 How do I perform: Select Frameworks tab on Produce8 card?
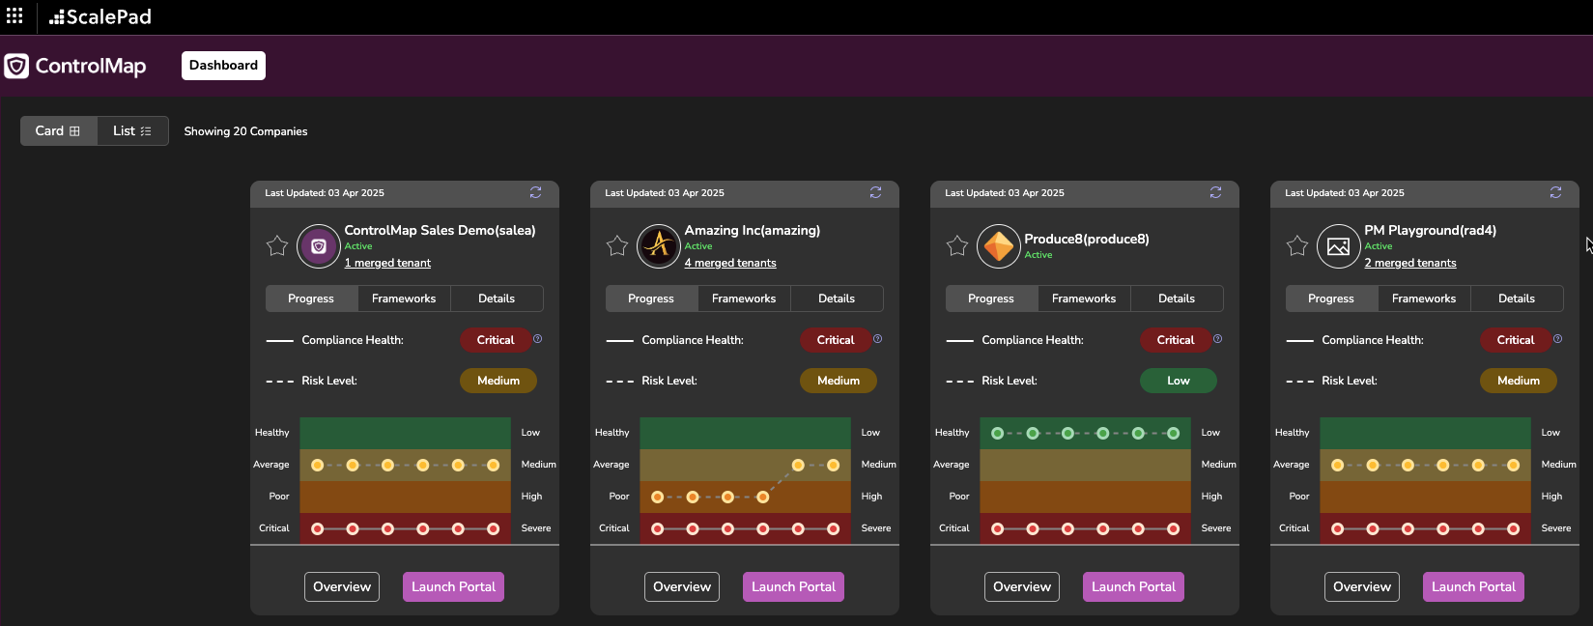tap(1084, 299)
